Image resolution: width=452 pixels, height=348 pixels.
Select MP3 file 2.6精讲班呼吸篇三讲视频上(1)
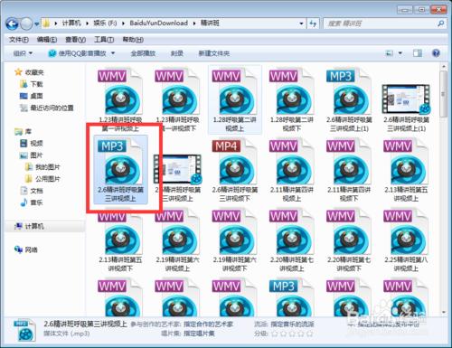pyautogui.click(x=349, y=100)
